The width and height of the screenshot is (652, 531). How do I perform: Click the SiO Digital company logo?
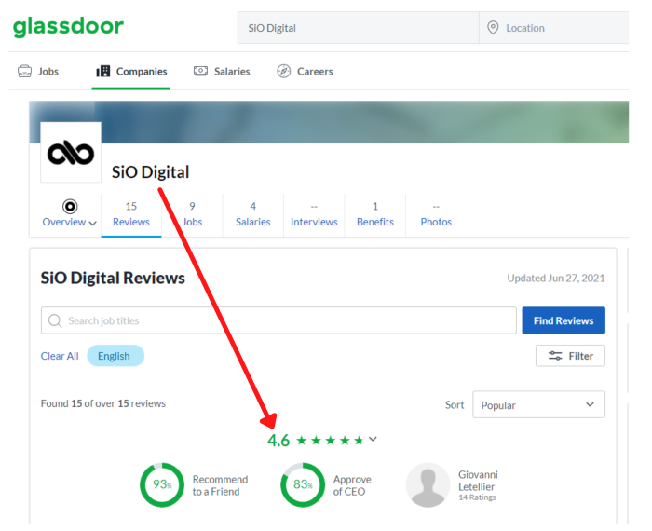[x=71, y=153]
